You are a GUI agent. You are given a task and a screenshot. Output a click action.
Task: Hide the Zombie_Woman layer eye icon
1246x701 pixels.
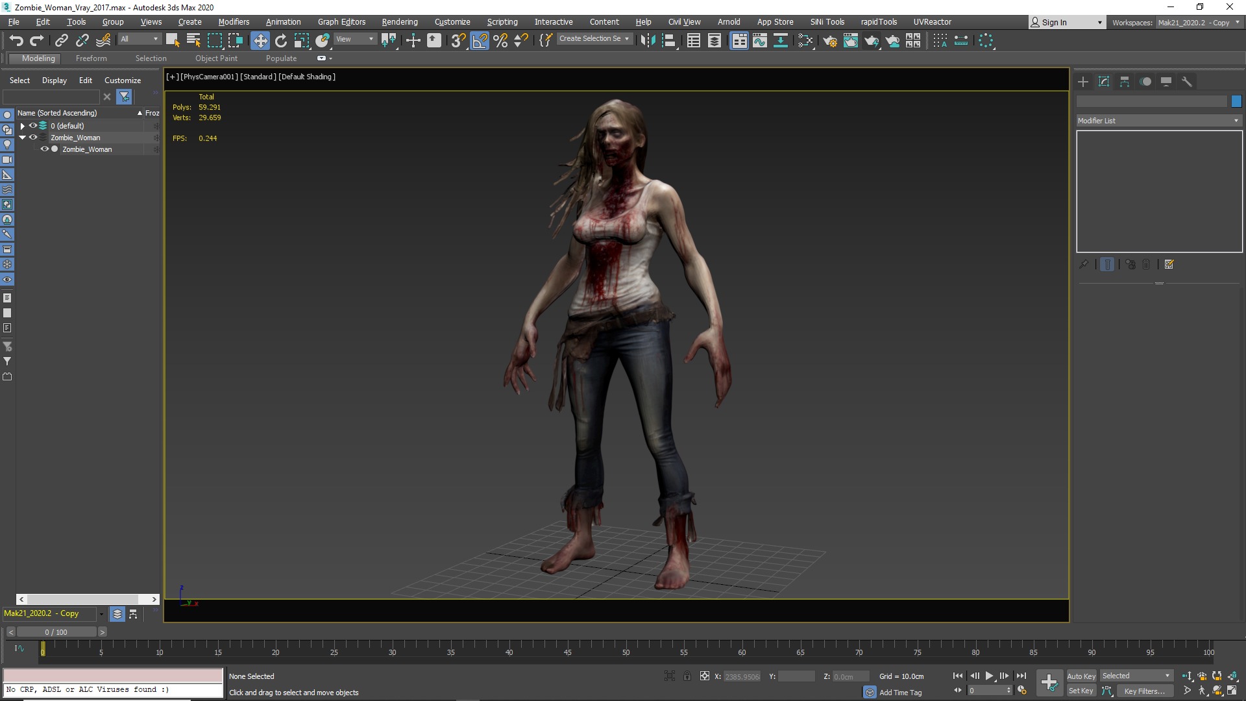[x=32, y=138]
